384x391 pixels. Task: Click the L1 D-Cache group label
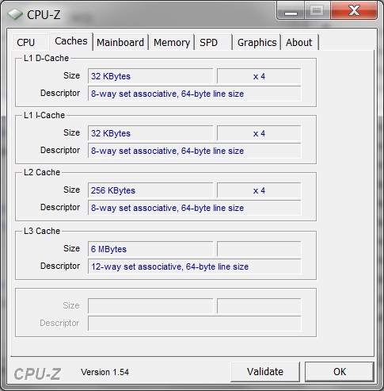click(x=46, y=58)
